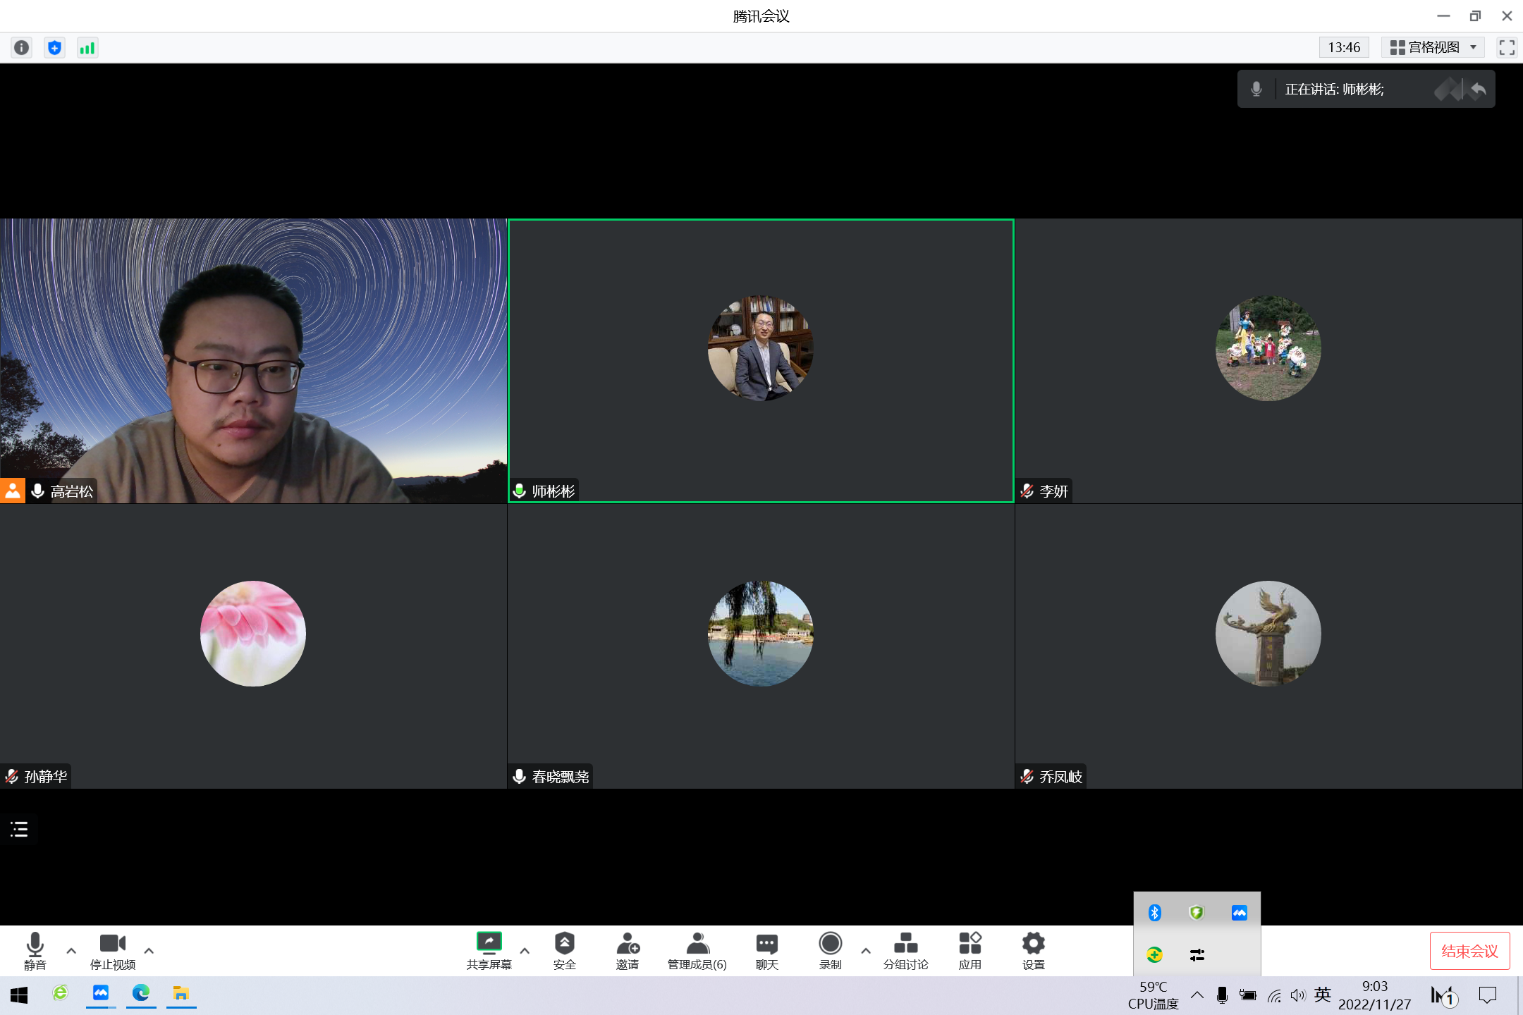This screenshot has height=1015, width=1523.
Task: Open 360 browser from taskbar
Action: [x=60, y=993]
